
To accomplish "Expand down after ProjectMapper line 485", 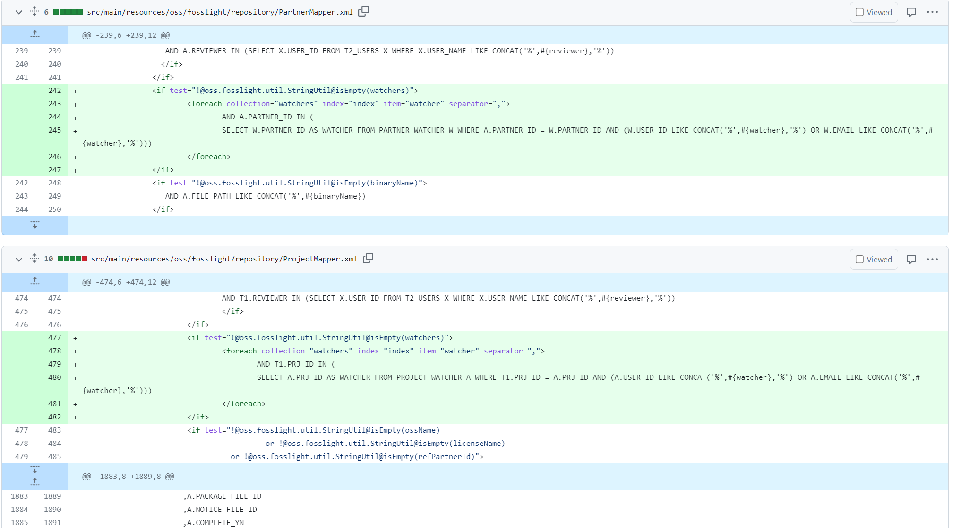I will point(35,470).
